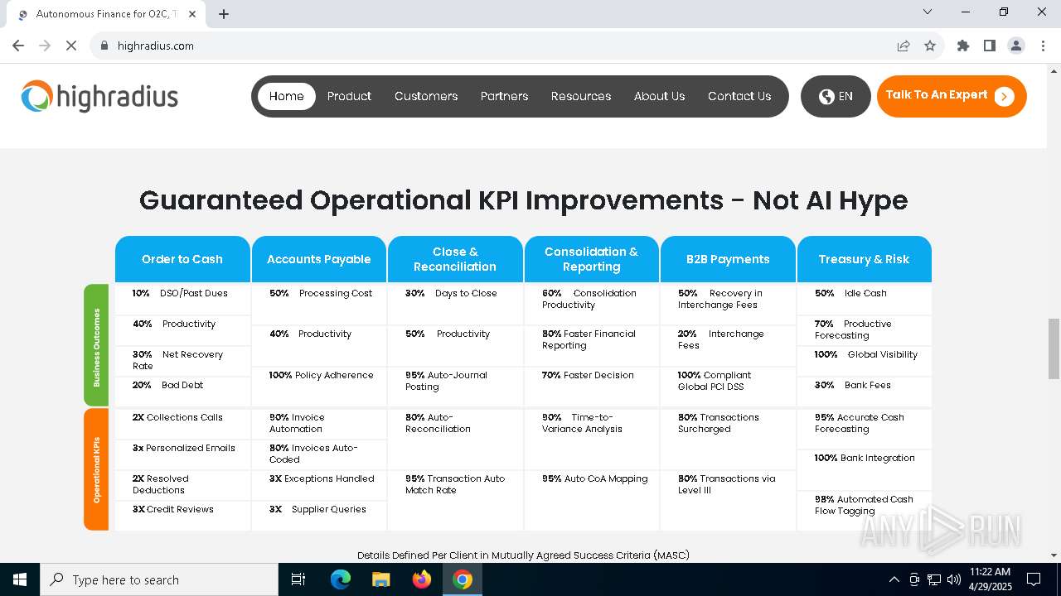Click the Home nav item

286,96
